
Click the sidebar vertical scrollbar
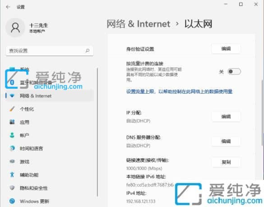[97, 132]
